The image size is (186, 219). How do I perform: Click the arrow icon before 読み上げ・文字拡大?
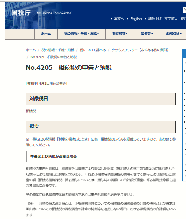(x=145, y=19)
